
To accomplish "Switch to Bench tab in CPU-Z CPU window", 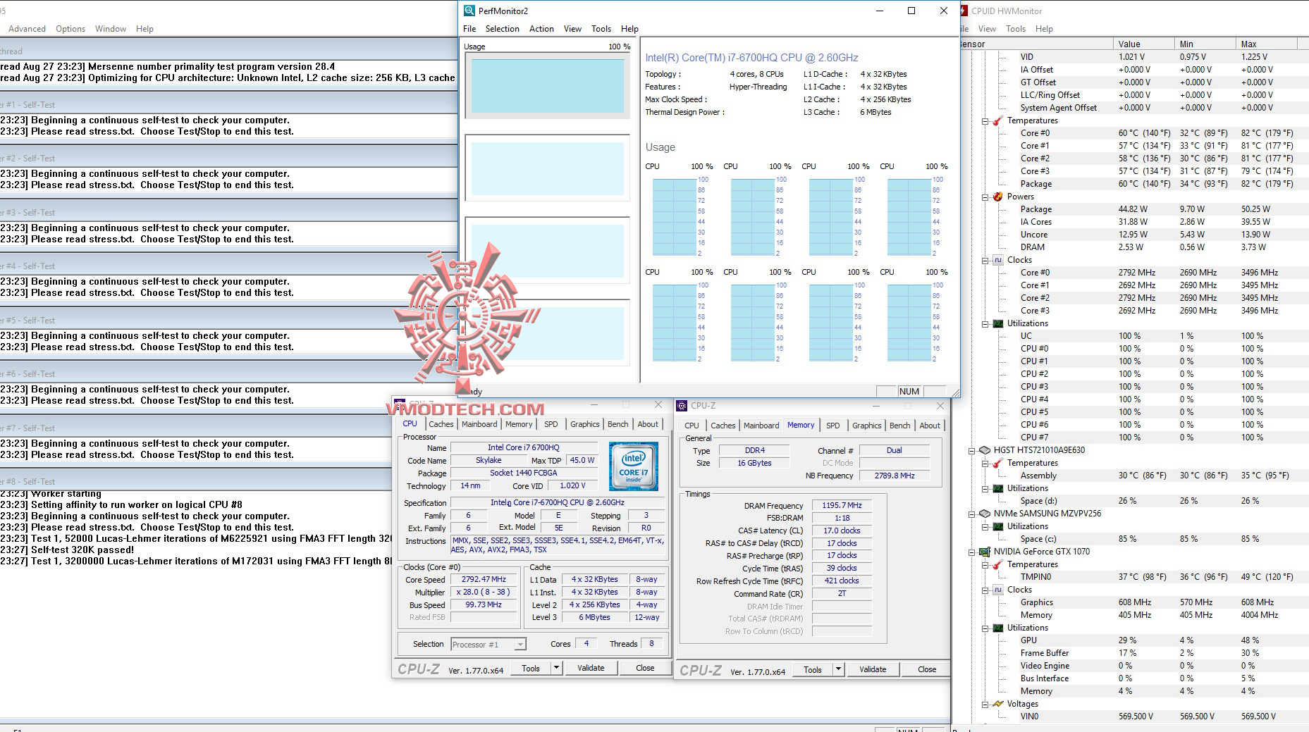I will coord(617,424).
